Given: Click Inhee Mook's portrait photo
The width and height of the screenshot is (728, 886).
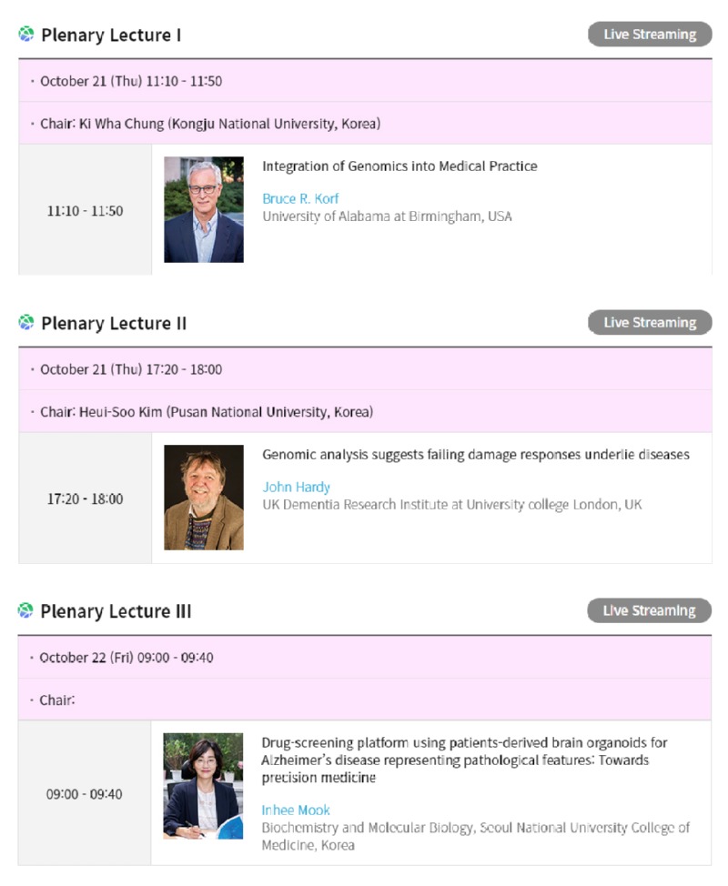Looking at the screenshot, I should click(x=203, y=786).
